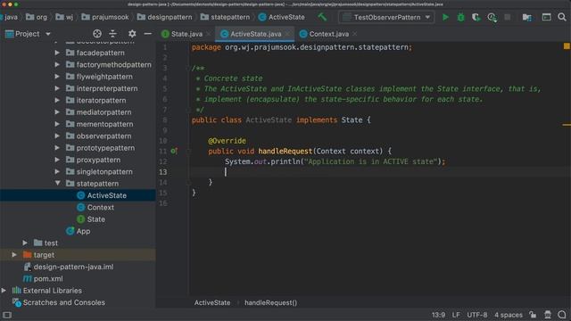Expand External Libraries node
Image resolution: width=571 pixels, height=321 pixels.
[4, 291]
